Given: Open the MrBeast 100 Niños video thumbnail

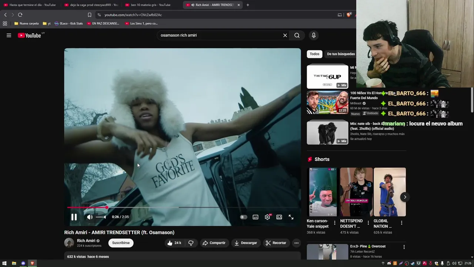Looking at the screenshot, I should 327,102.
